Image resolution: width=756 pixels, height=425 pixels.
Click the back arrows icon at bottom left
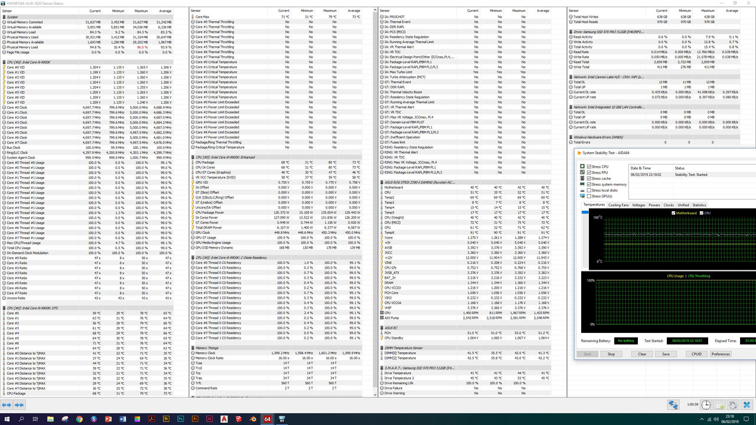7,405
